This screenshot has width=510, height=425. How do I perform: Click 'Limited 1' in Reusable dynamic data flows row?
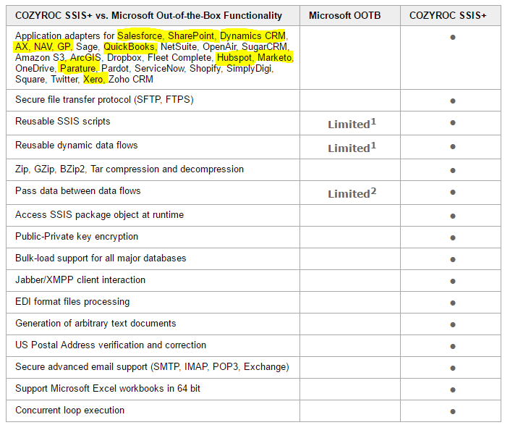click(352, 148)
